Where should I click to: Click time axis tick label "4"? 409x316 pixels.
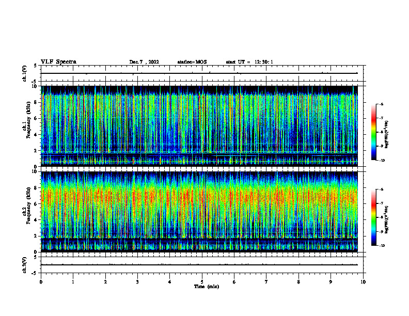point(170,282)
